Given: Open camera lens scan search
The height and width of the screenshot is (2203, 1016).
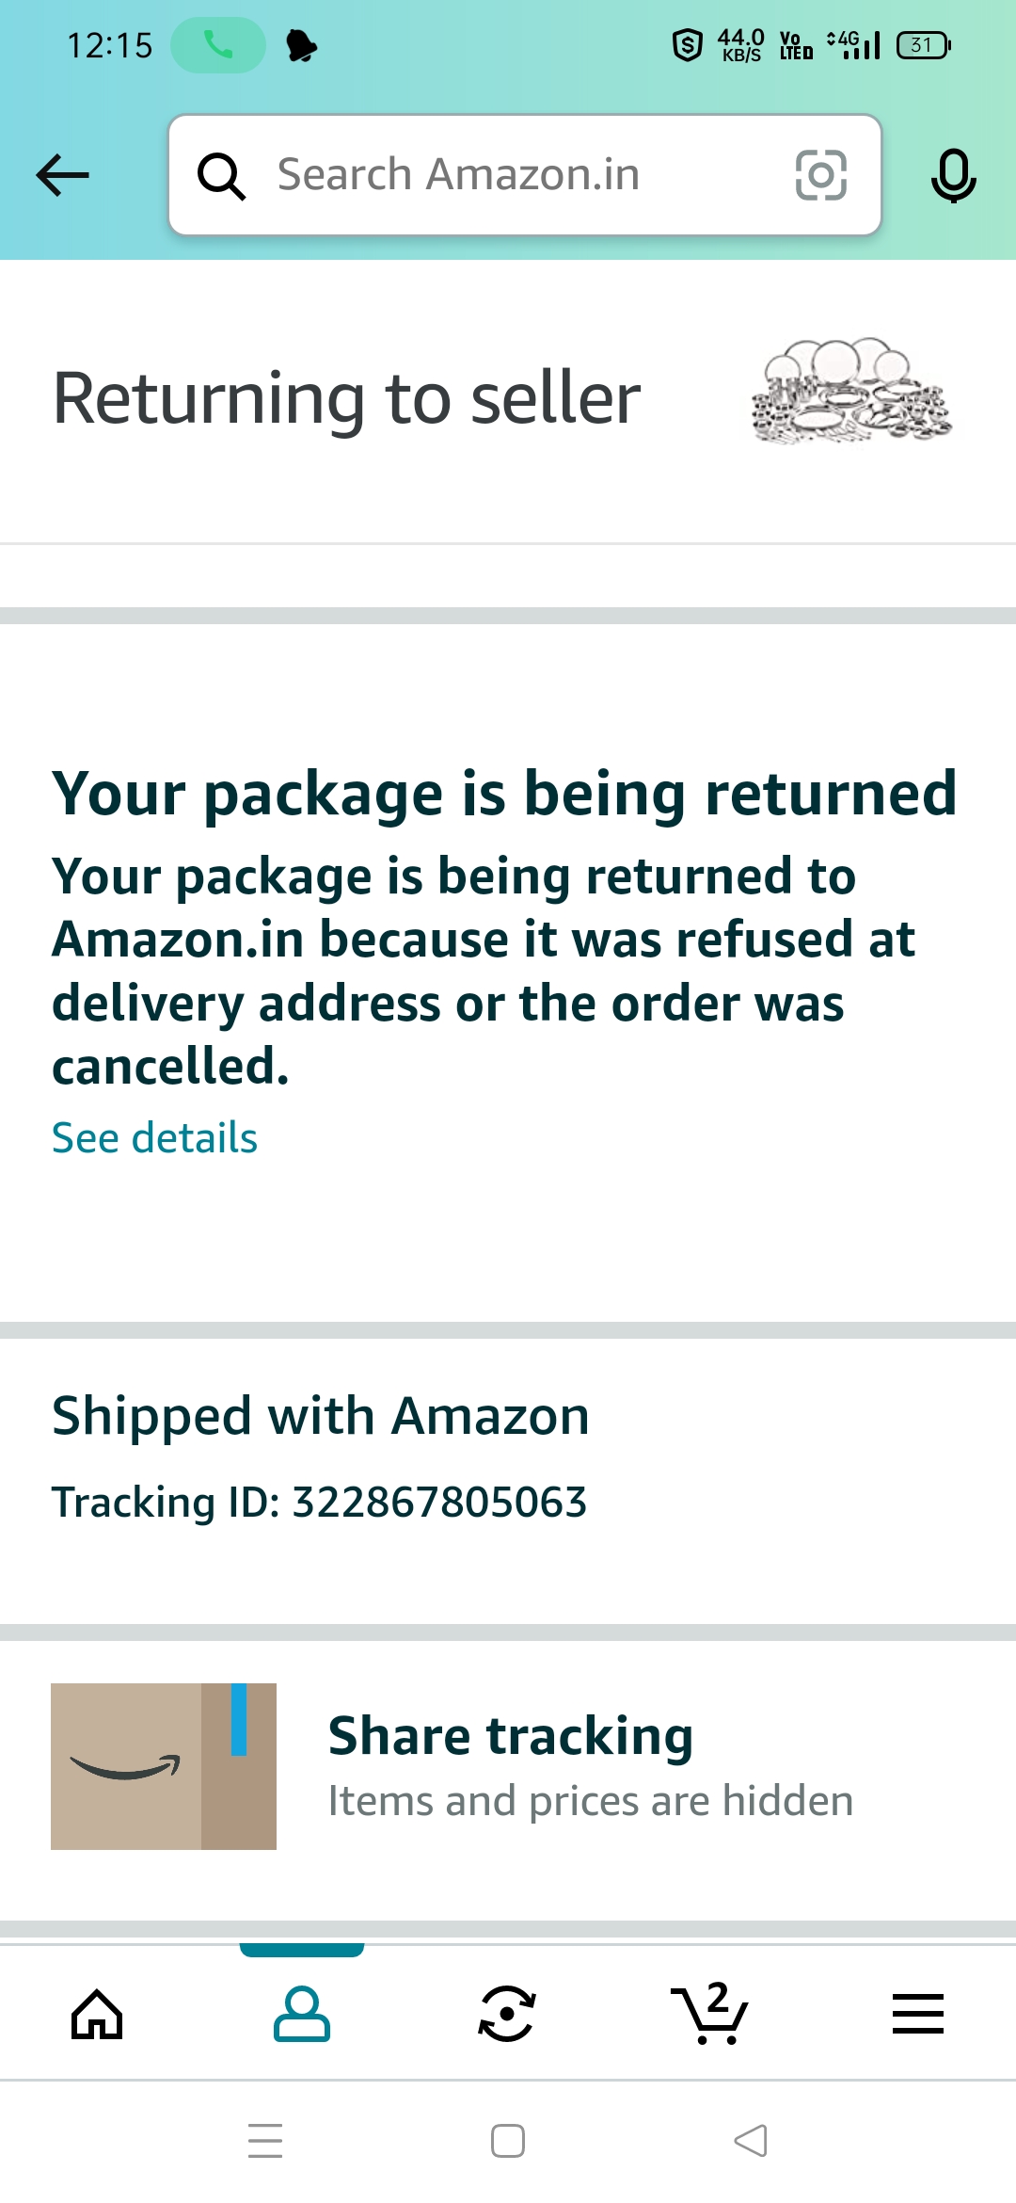Looking at the screenshot, I should click(x=820, y=175).
